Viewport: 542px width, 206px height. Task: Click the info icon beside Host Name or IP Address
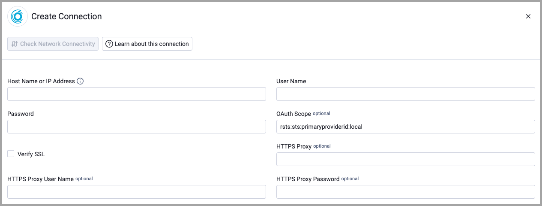click(80, 81)
